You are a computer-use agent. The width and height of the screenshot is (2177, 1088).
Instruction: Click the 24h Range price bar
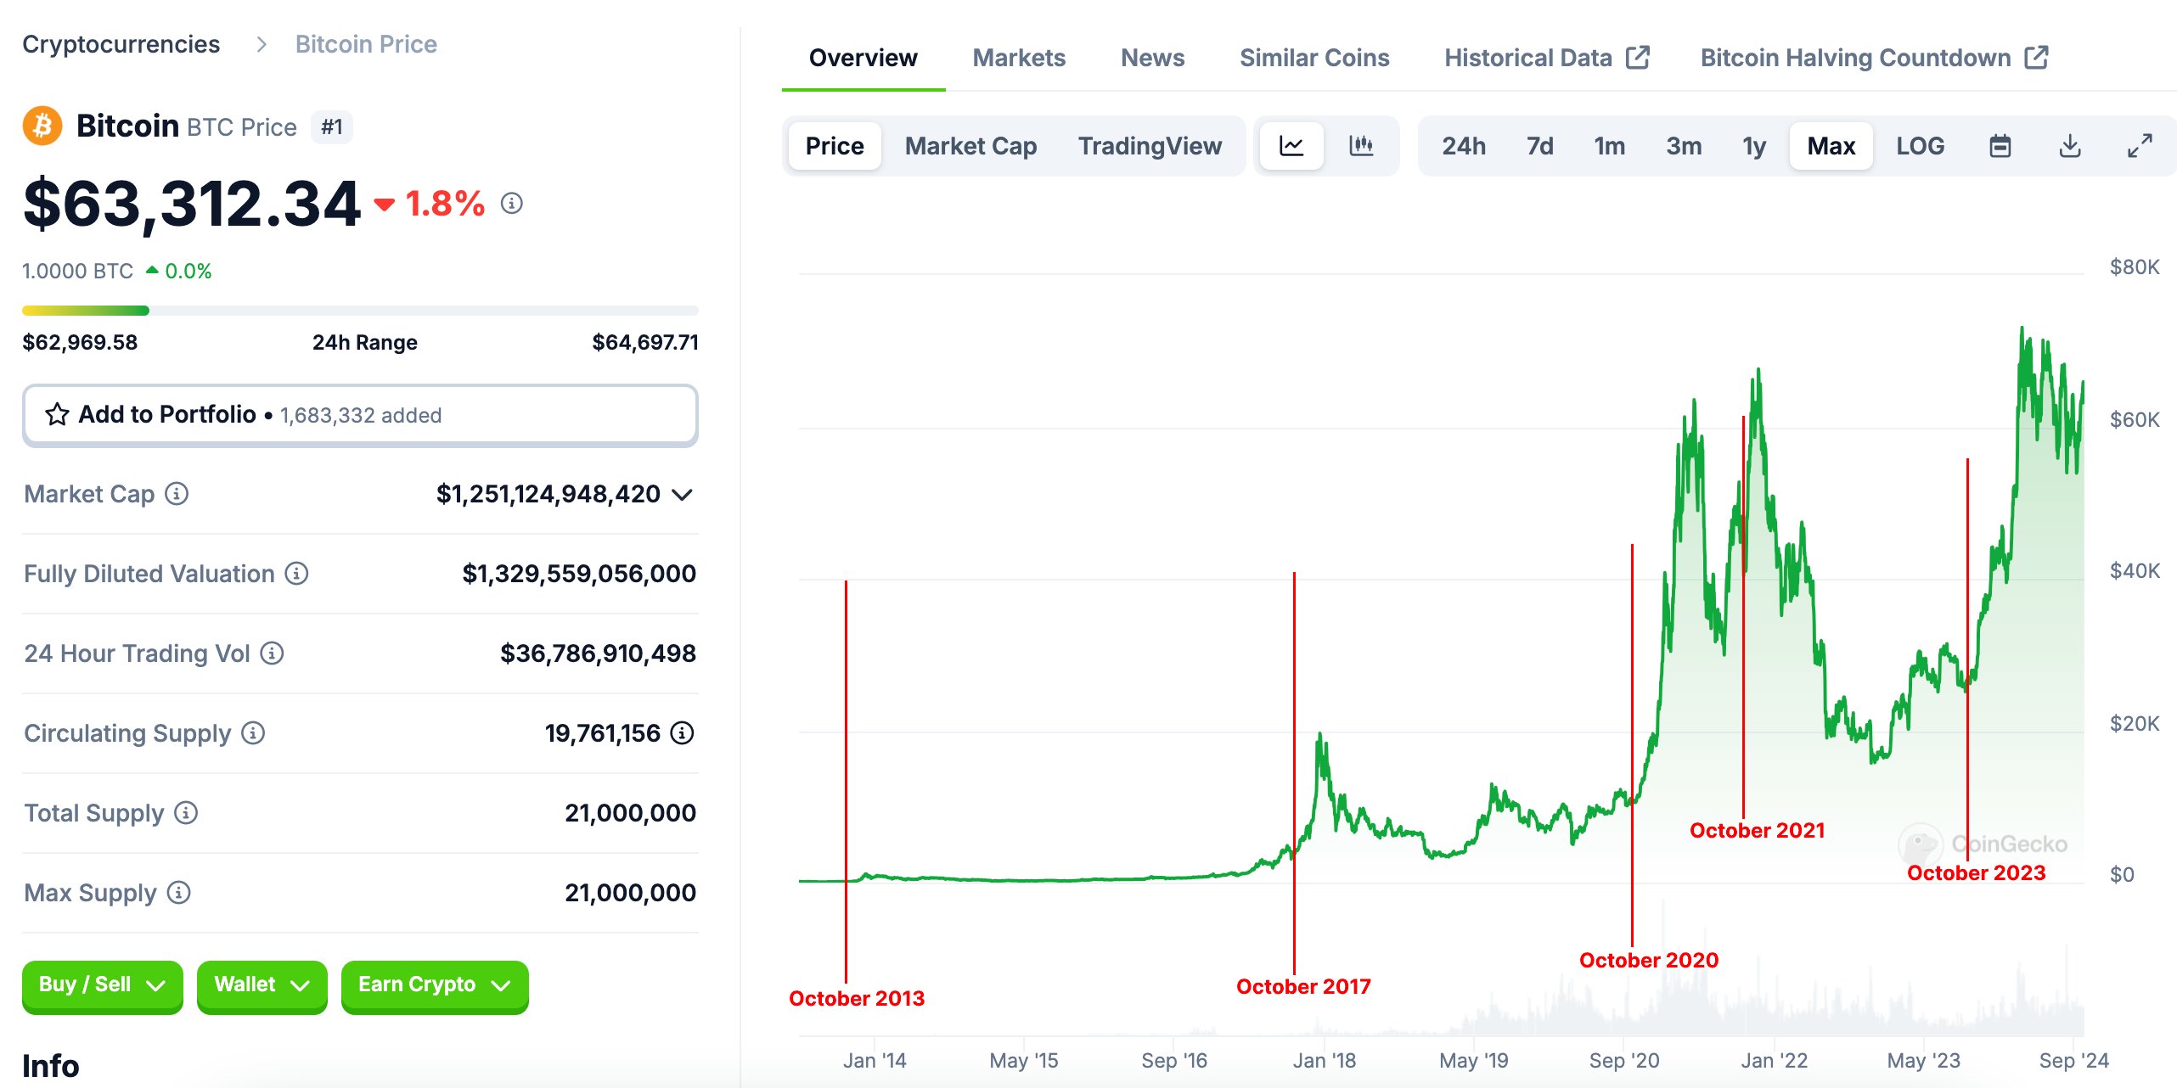click(x=360, y=311)
